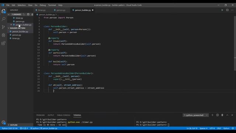
Task: Click 'python | person_builder.py' status bar item
Action: [x=44, y=128]
